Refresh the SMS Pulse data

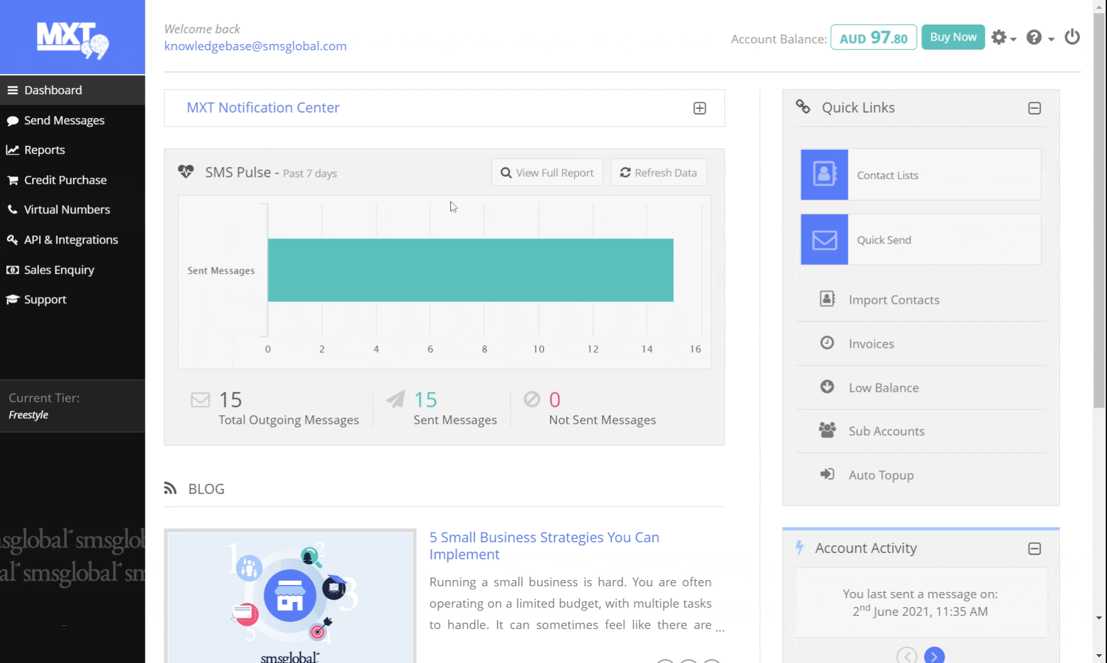pos(659,172)
